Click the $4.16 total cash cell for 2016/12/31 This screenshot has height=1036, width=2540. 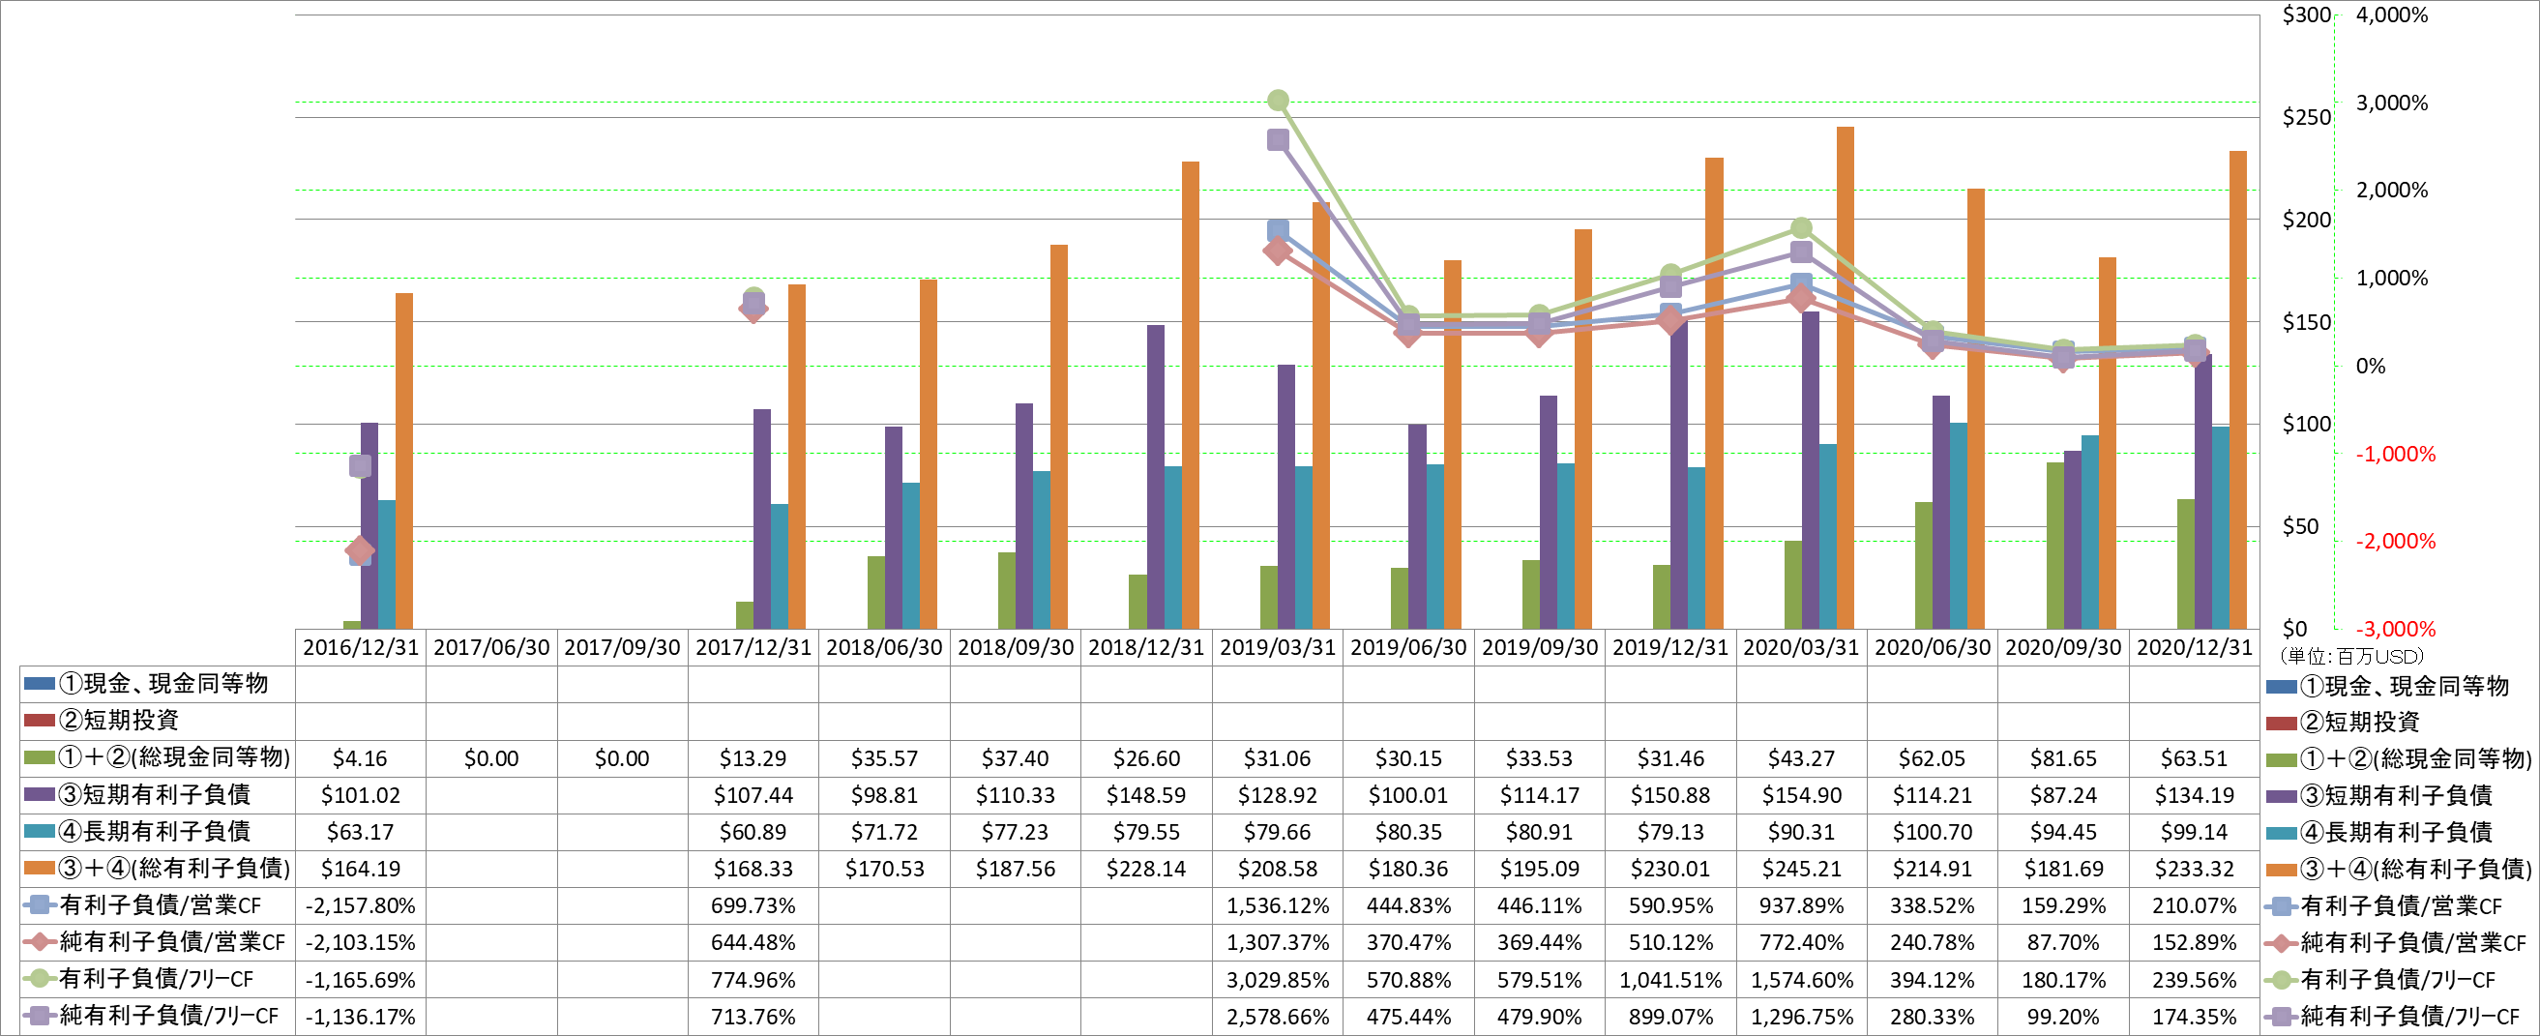(x=360, y=758)
